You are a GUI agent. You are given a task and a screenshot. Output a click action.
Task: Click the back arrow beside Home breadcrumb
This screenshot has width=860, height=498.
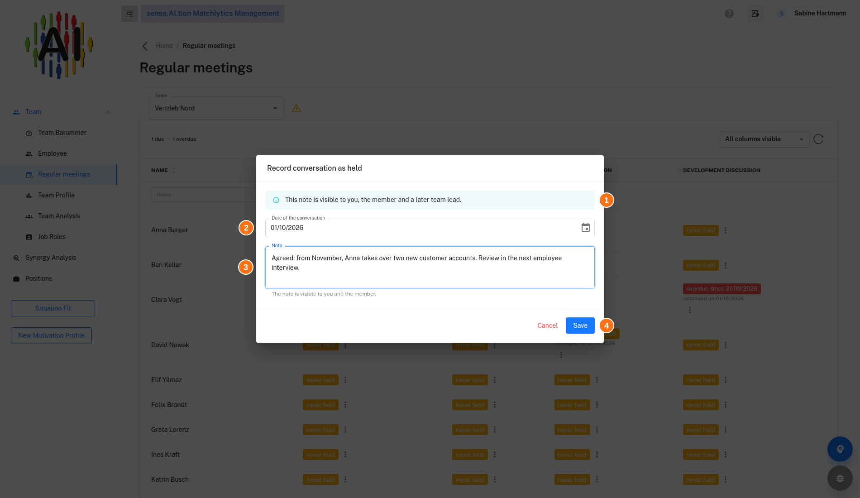(145, 46)
